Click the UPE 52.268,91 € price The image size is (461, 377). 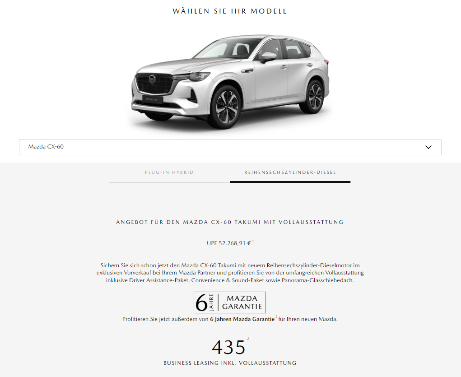tap(229, 243)
